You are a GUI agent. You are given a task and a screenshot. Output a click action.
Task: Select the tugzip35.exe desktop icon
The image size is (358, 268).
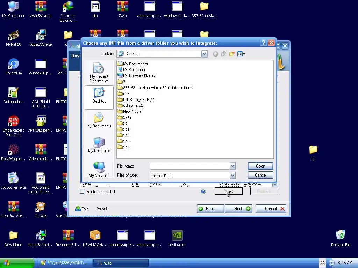41,38
